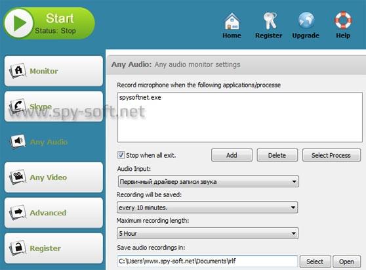This screenshot has width=366, height=270.
Task: Click the Any Audio speaker icon
Action: 18,141
